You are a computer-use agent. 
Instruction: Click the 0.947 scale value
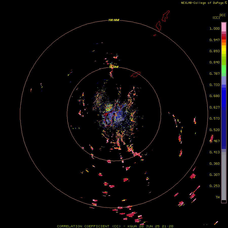click(215, 40)
